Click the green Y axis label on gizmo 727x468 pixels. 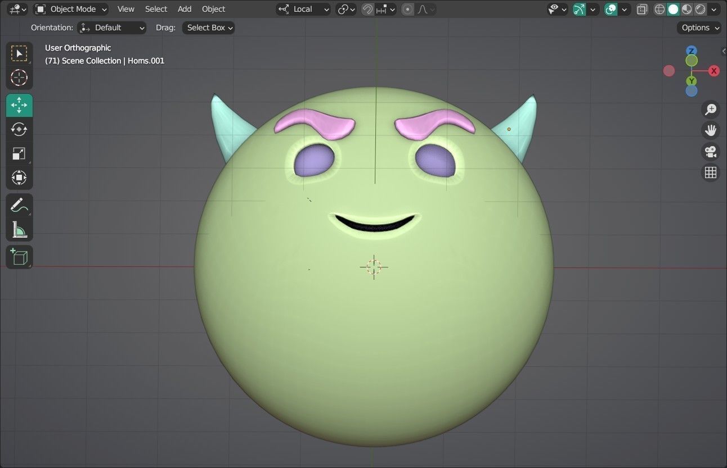coord(692,81)
